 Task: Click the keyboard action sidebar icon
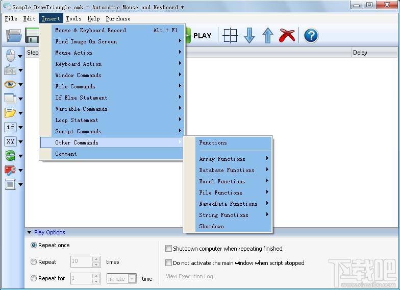(x=10, y=70)
